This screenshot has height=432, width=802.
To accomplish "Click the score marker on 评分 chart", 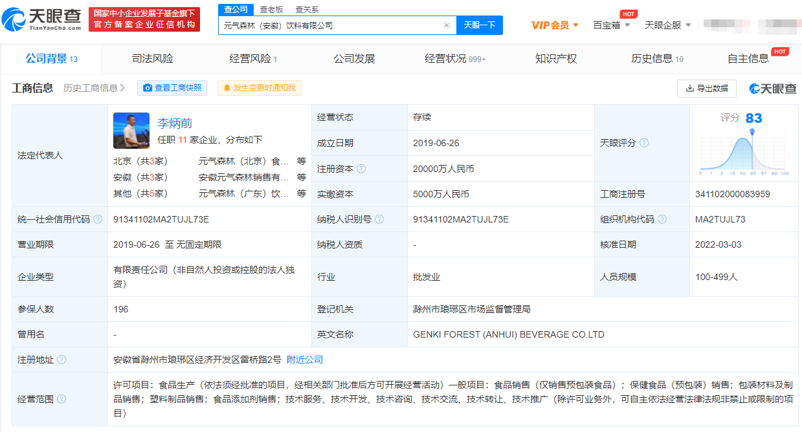I will tap(752, 132).
